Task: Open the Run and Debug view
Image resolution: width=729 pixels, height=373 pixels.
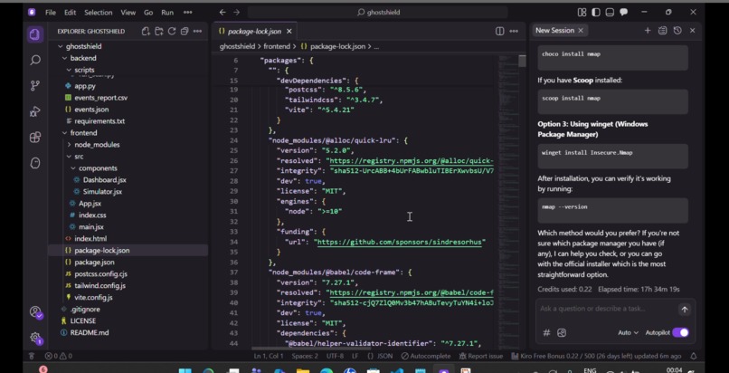Action: tap(35, 111)
